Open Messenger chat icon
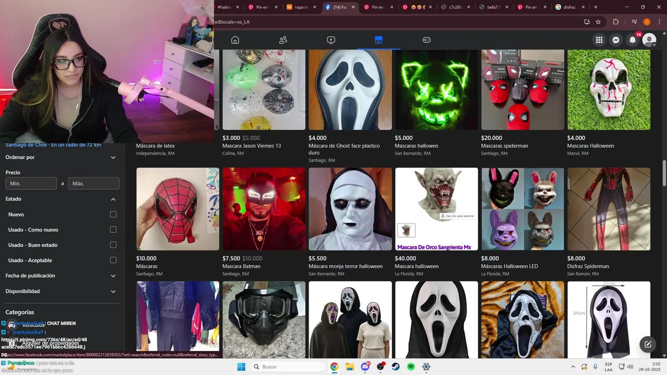Screen dimensions: 667x375 [x=616, y=40]
